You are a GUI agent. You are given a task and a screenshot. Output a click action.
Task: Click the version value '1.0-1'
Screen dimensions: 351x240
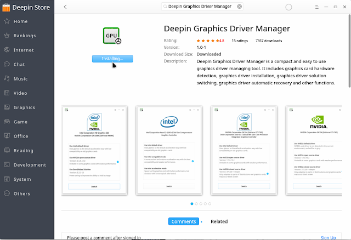(x=201, y=48)
